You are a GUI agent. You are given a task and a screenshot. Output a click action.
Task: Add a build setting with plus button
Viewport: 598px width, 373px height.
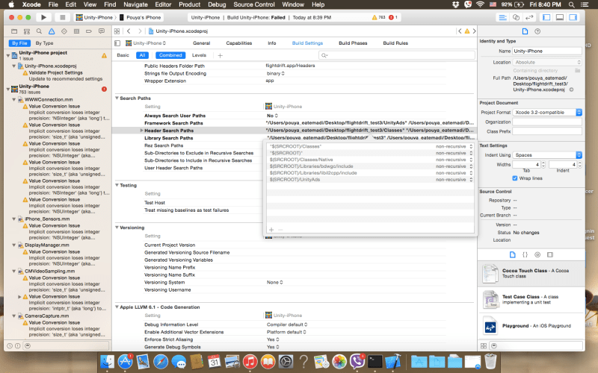tap(220, 55)
